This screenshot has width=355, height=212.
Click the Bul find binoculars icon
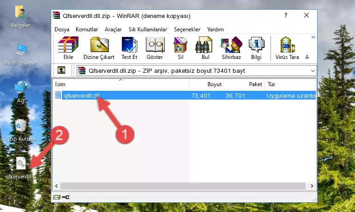click(205, 48)
